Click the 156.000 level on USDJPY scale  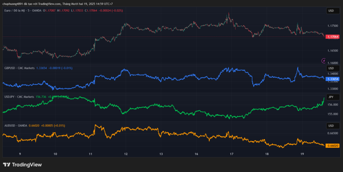click(333, 105)
